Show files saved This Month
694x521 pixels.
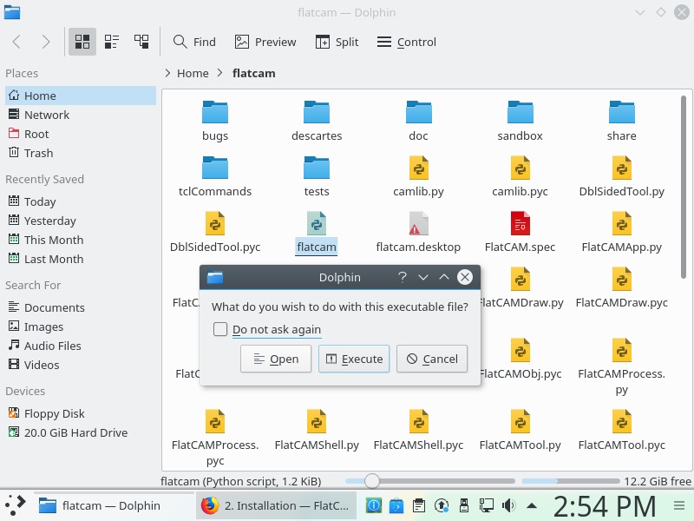point(81,240)
